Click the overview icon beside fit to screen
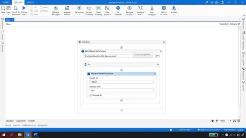Screen dimensions: 246x138 point(239,121)
